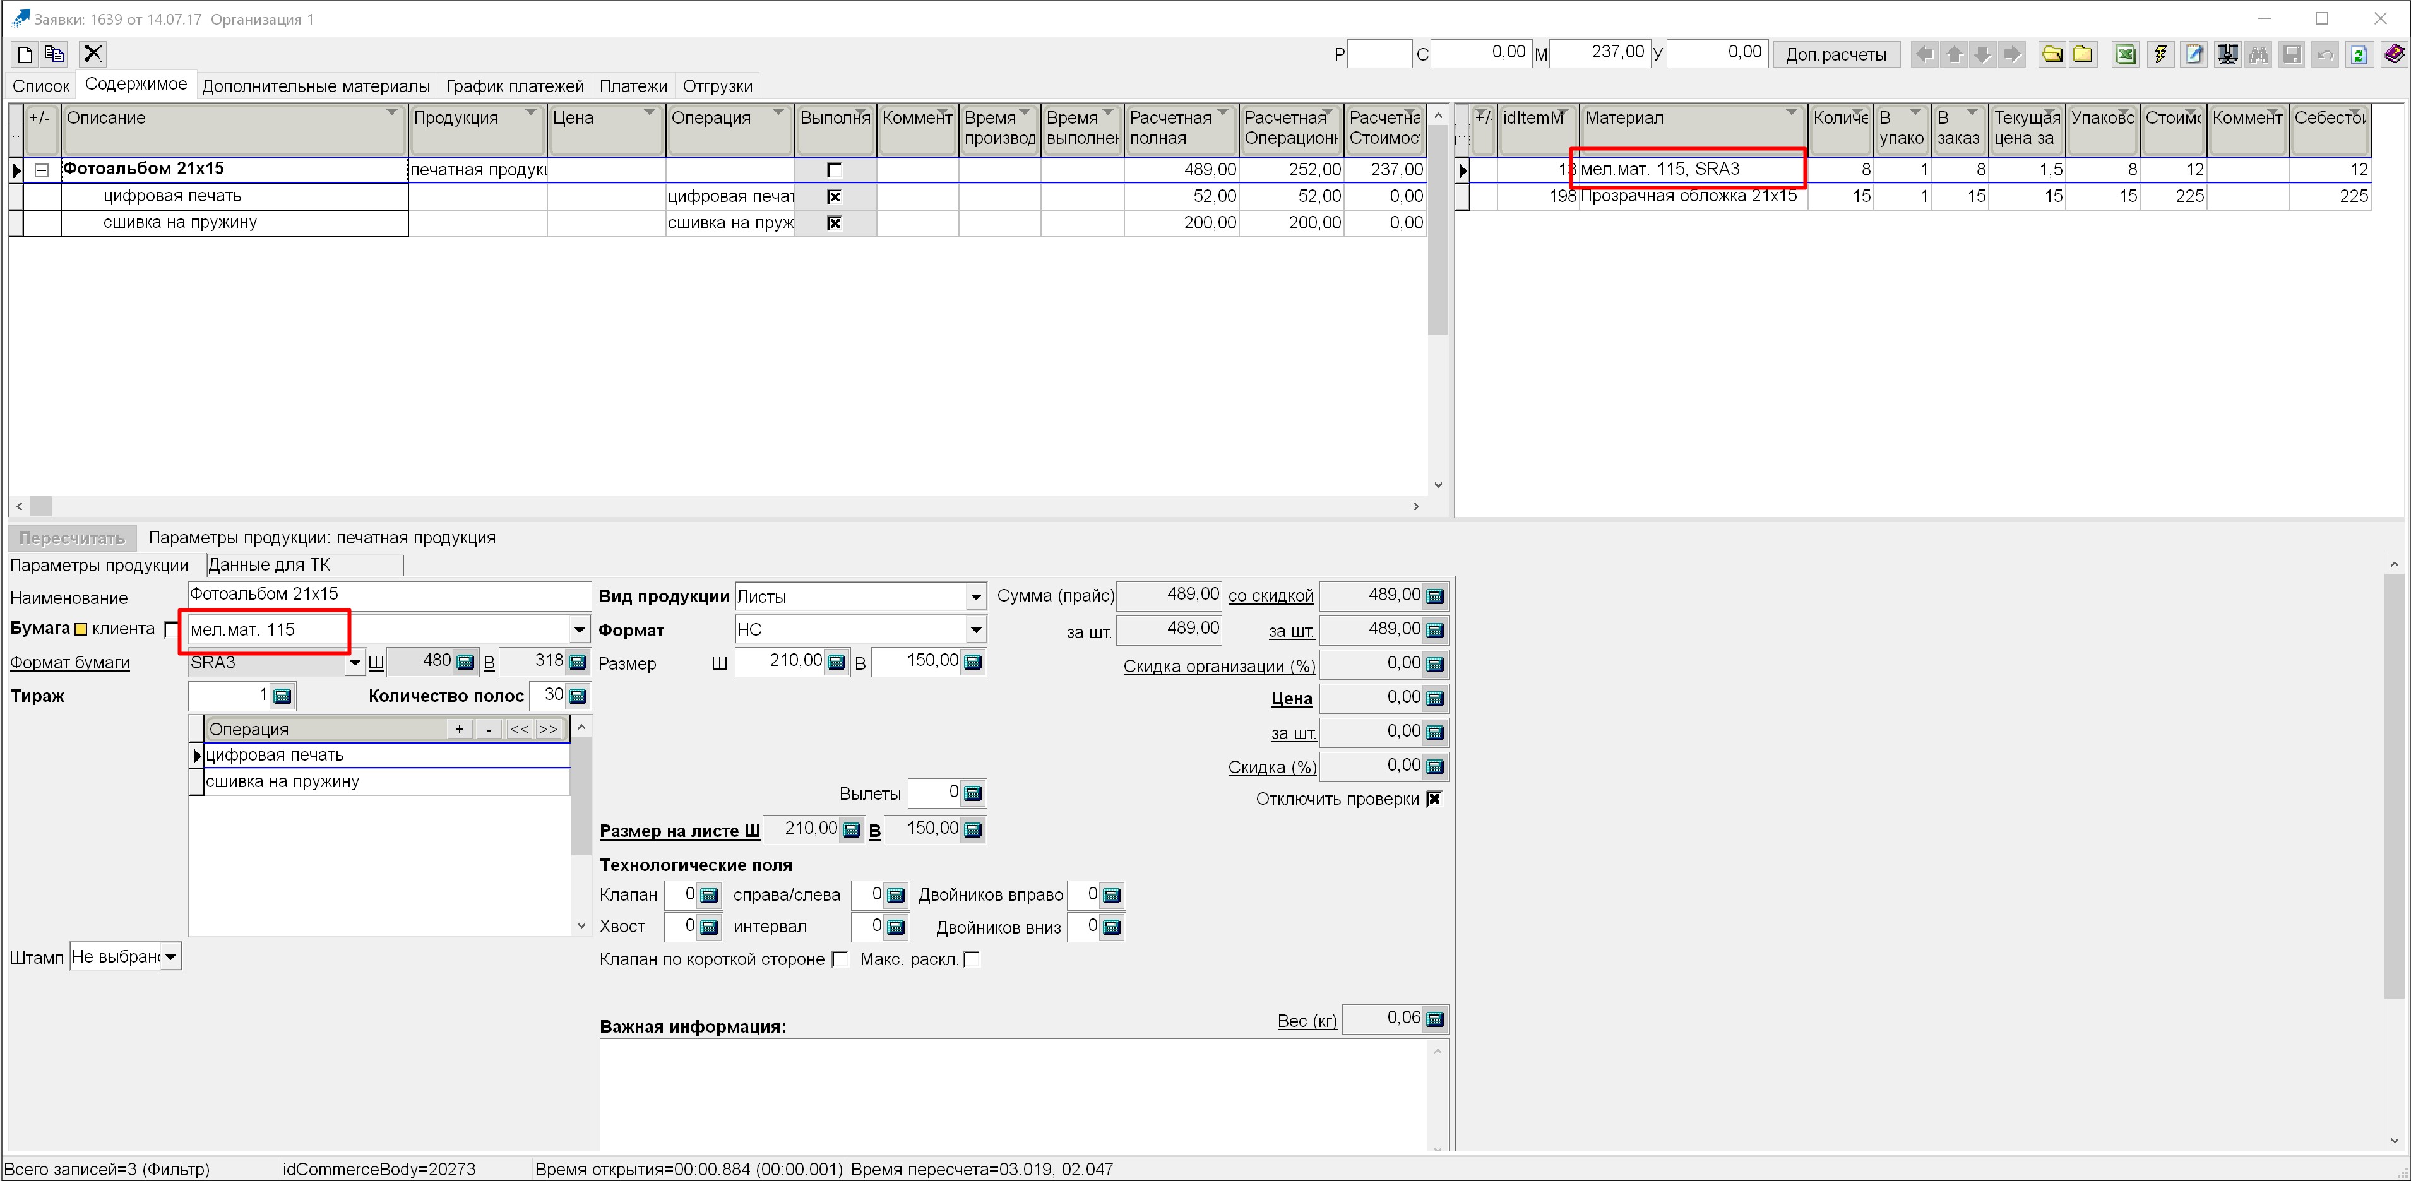The image size is (2411, 1181).
Task: Switch to График платежей tab
Action: tap(515, 86)
